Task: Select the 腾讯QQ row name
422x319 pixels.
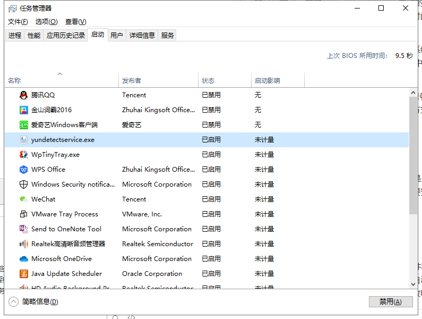Action: [43, 95]
